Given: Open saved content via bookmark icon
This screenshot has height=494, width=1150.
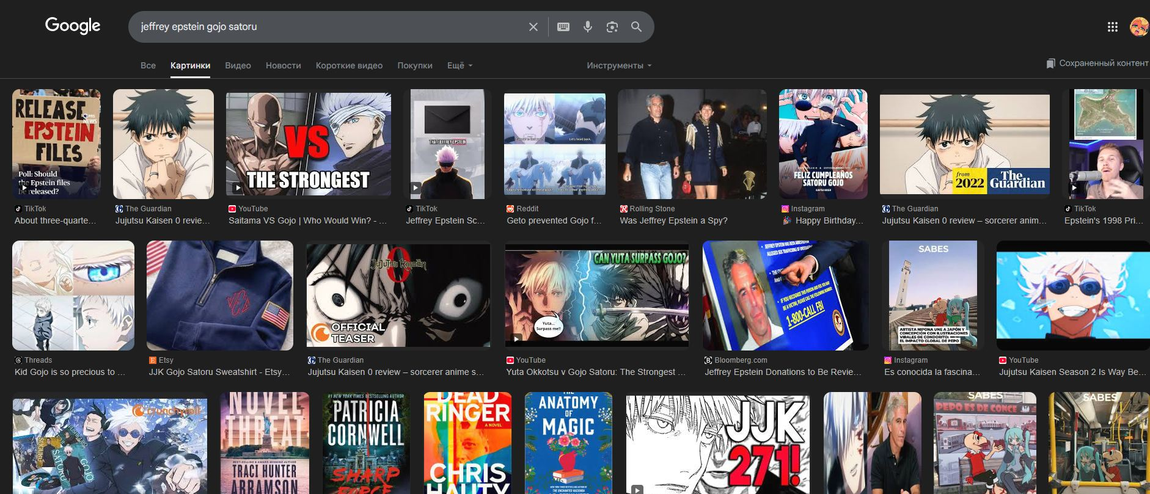Looking at the screenshot, I should pos(1050,64).
